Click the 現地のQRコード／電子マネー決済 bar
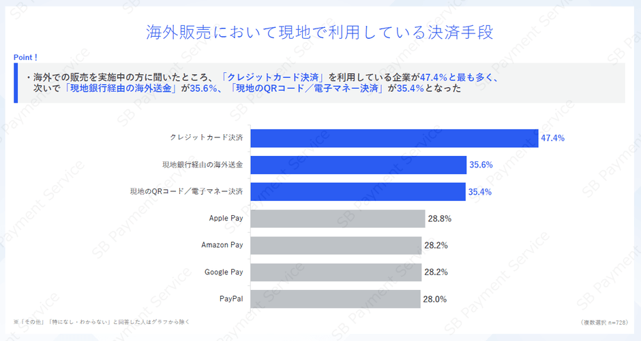641x341 pixels. 358,192
